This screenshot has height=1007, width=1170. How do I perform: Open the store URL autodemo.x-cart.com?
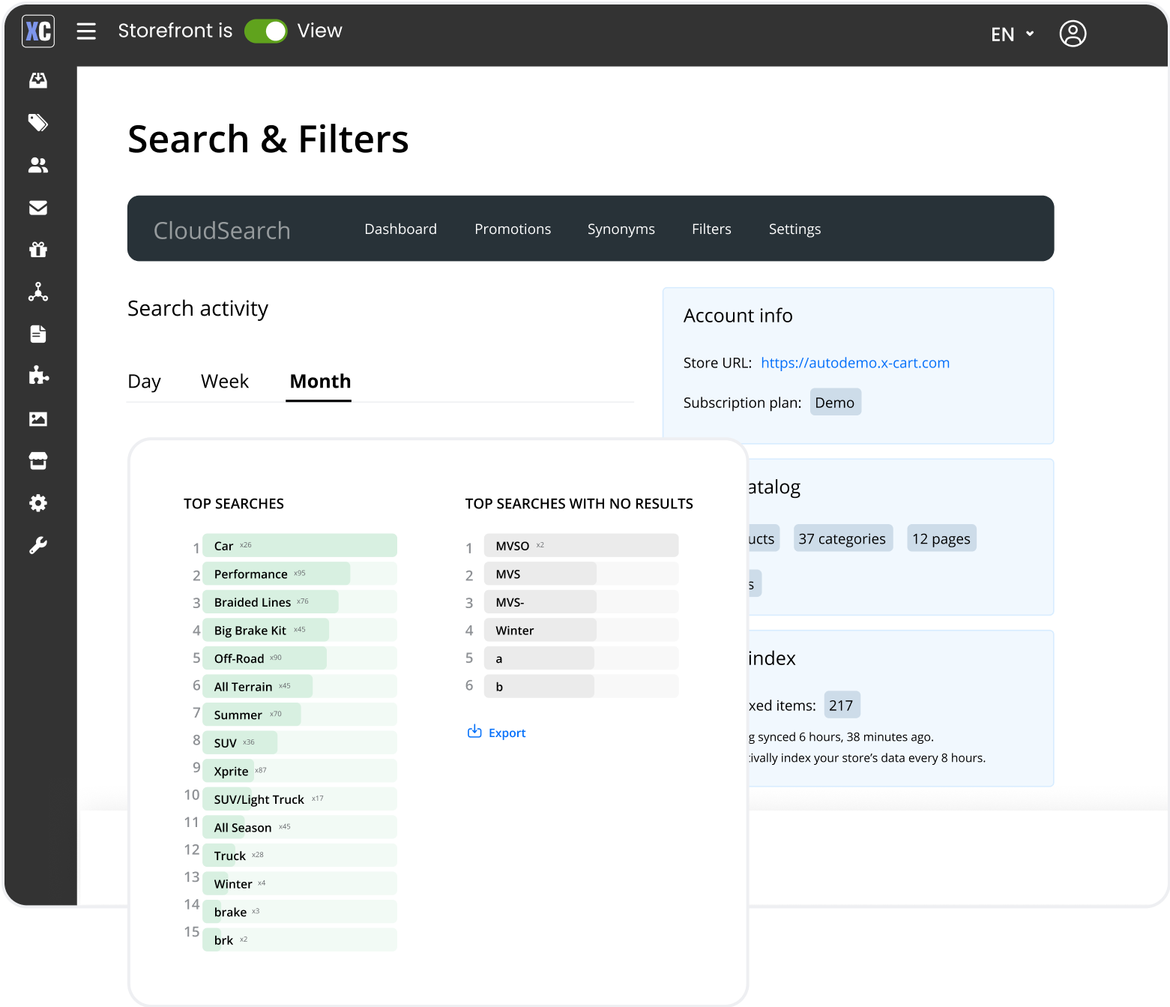(x=854, y=362)
